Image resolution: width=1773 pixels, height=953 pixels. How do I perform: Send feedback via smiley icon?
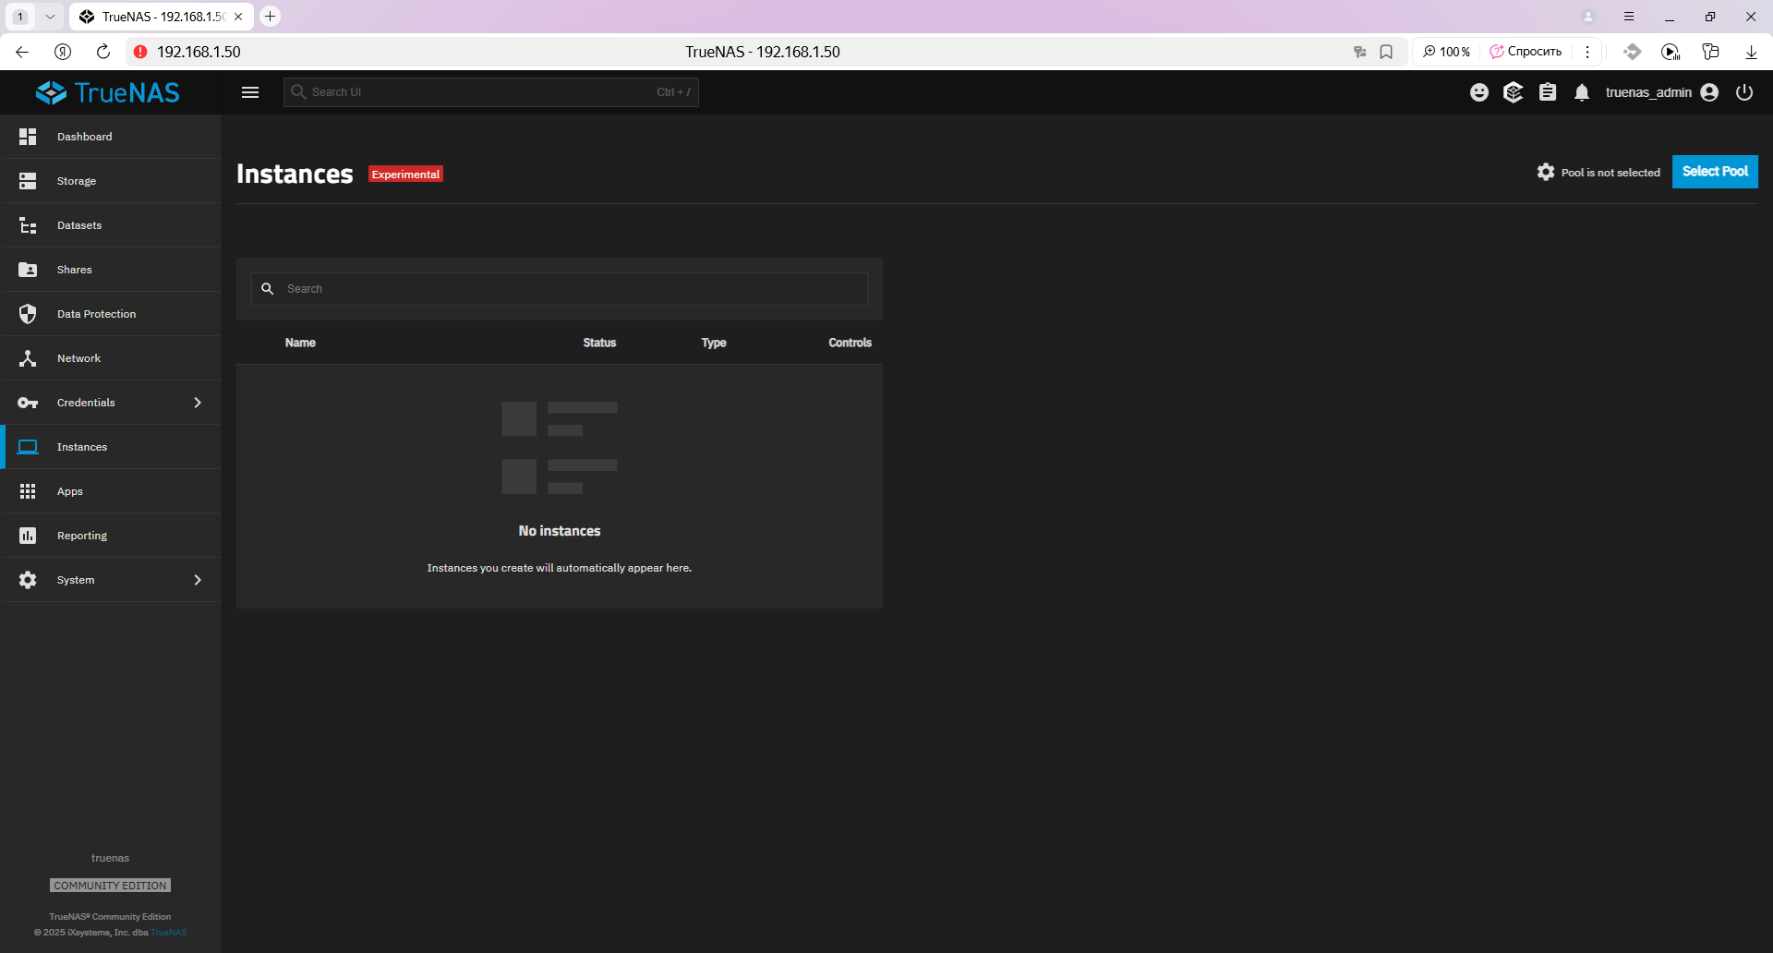click(x=1479, y=92)
